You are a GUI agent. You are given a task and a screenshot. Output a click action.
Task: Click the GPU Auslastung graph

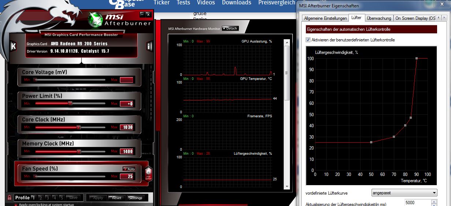point(227,60)
